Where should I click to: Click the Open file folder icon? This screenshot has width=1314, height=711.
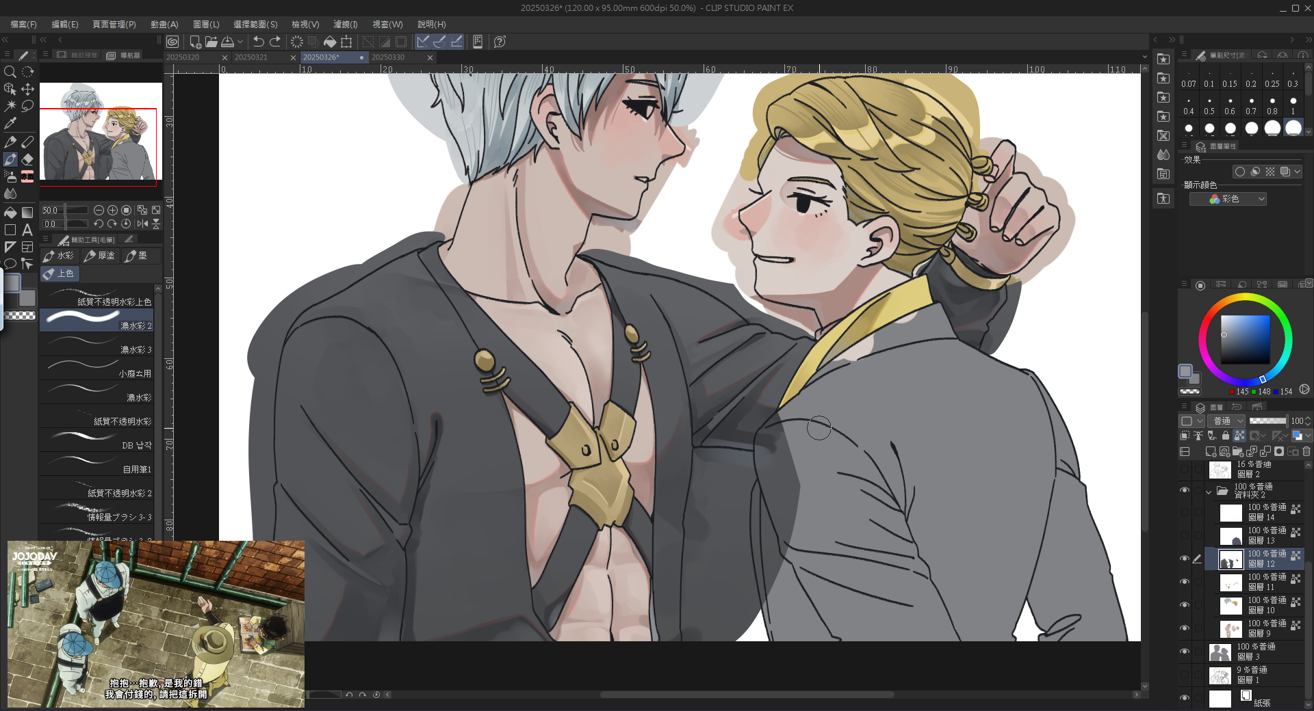[x=211, y=42]
